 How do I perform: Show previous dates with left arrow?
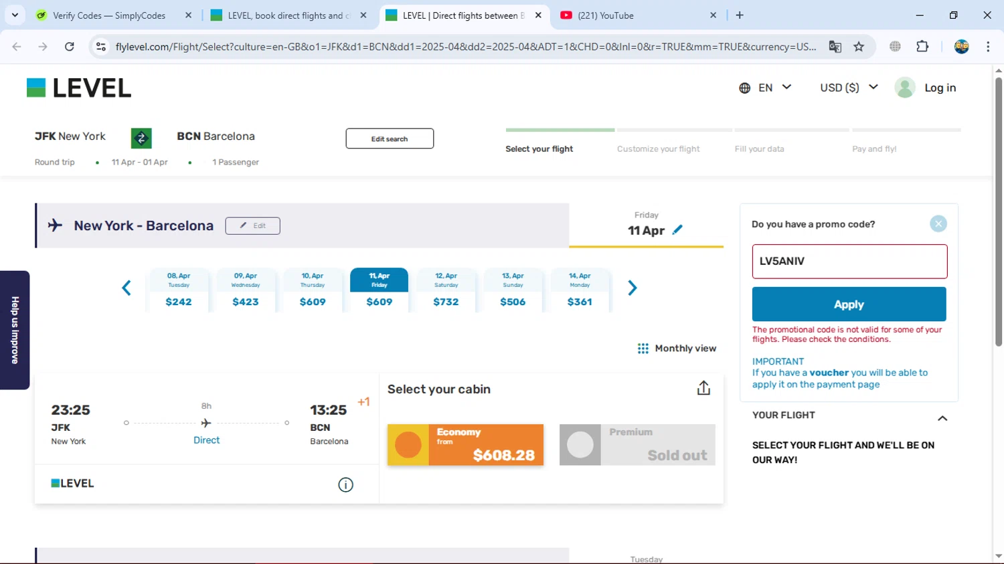(126, 288)
